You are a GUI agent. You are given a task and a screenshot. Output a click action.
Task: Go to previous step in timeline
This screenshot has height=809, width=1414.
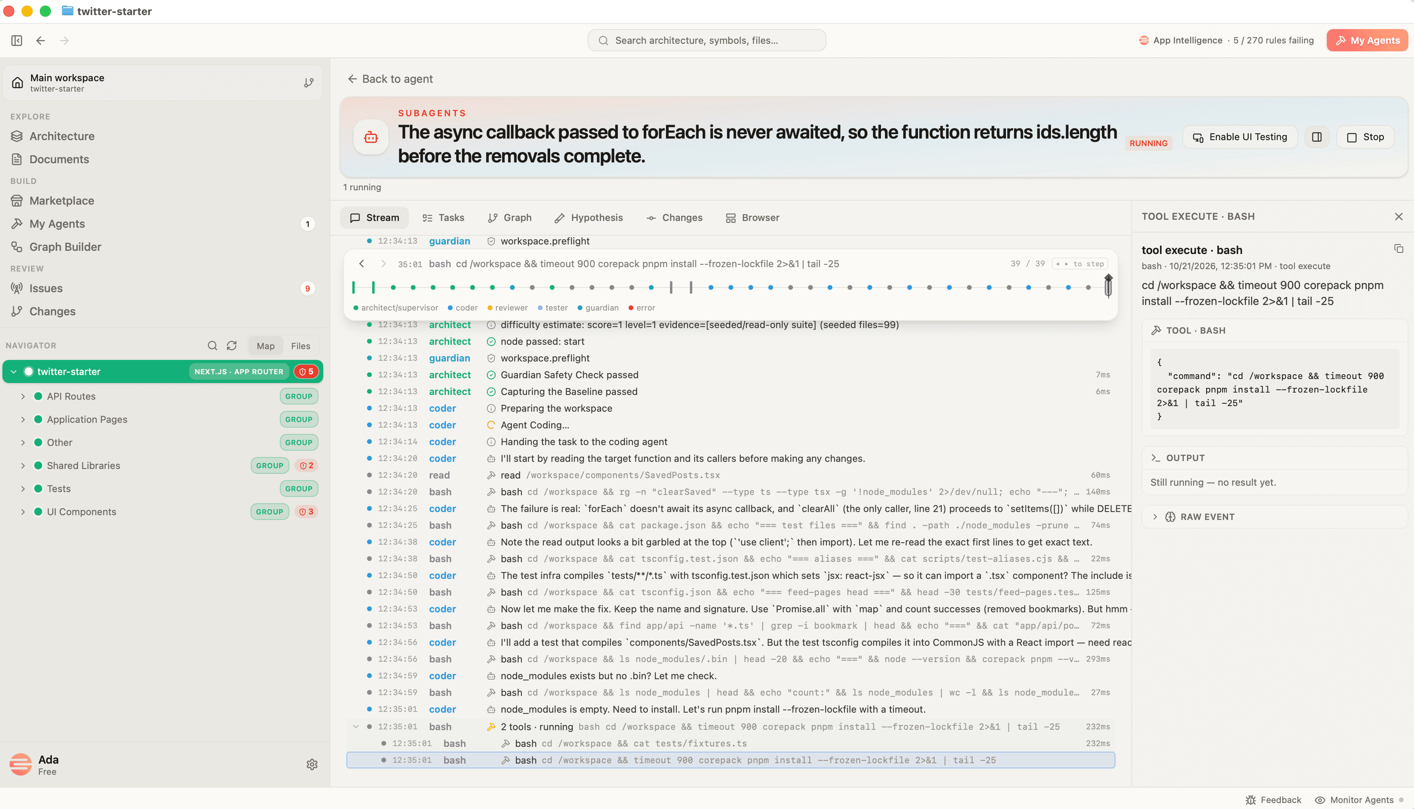[x=361, y=264]
